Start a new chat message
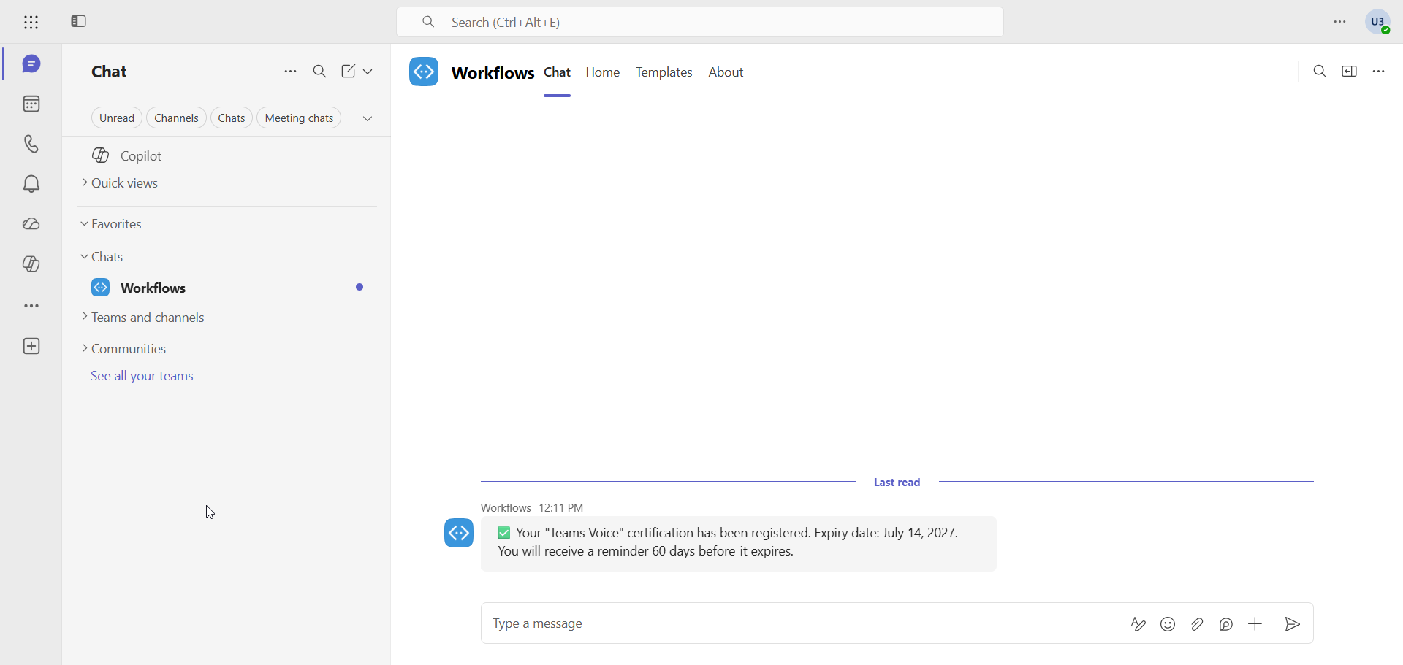 coord(349,72)
